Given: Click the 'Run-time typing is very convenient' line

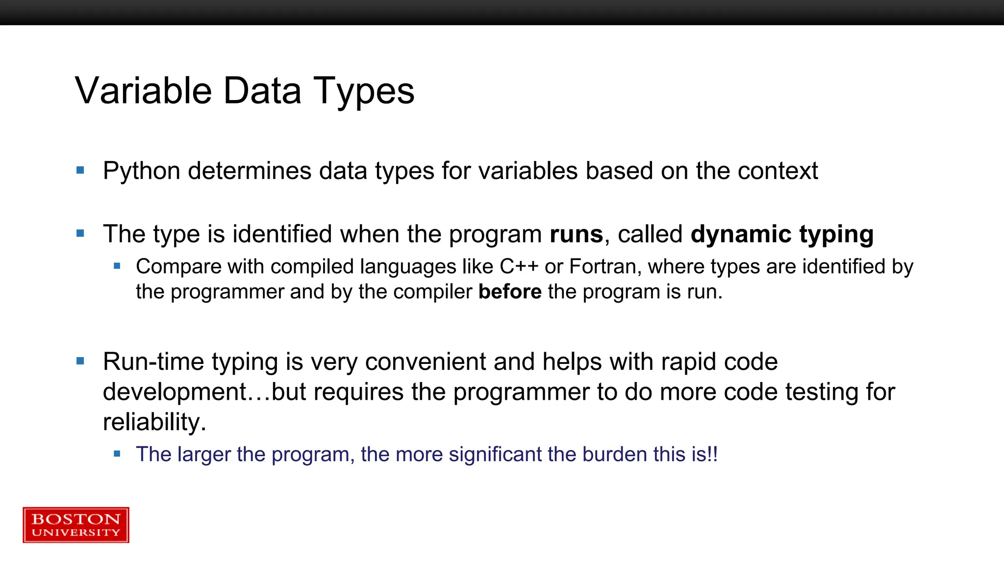Looking at the screenshot, I should point(440,361).
